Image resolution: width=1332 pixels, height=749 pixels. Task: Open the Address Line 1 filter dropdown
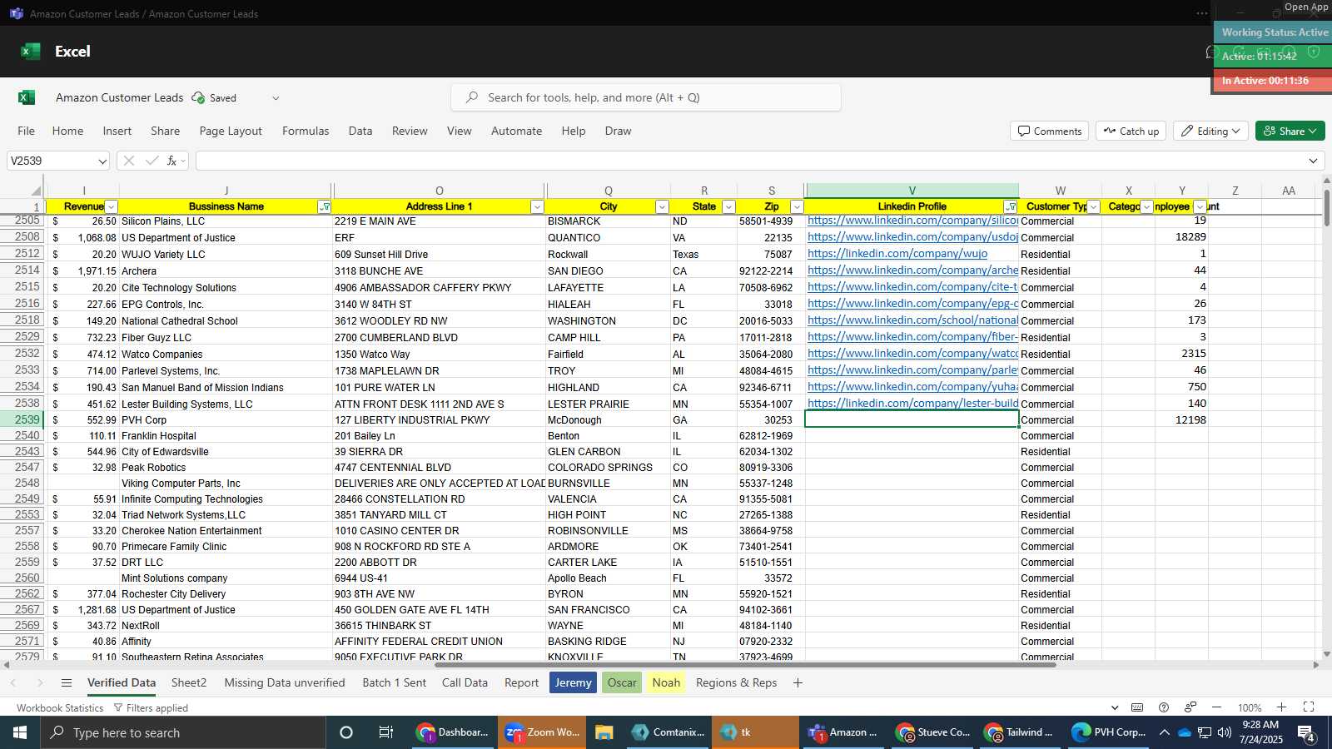click(537, 207)
